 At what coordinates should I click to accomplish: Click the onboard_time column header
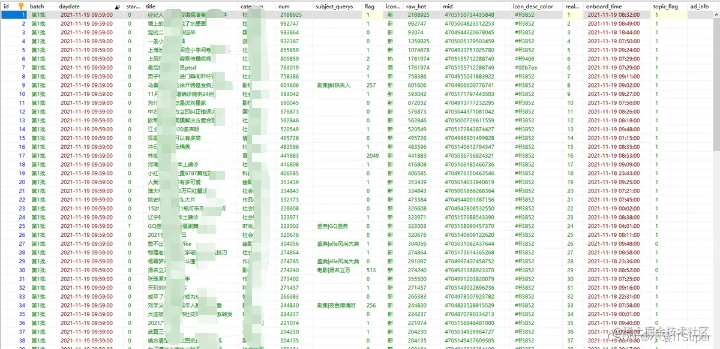click(x=617, y=6)
